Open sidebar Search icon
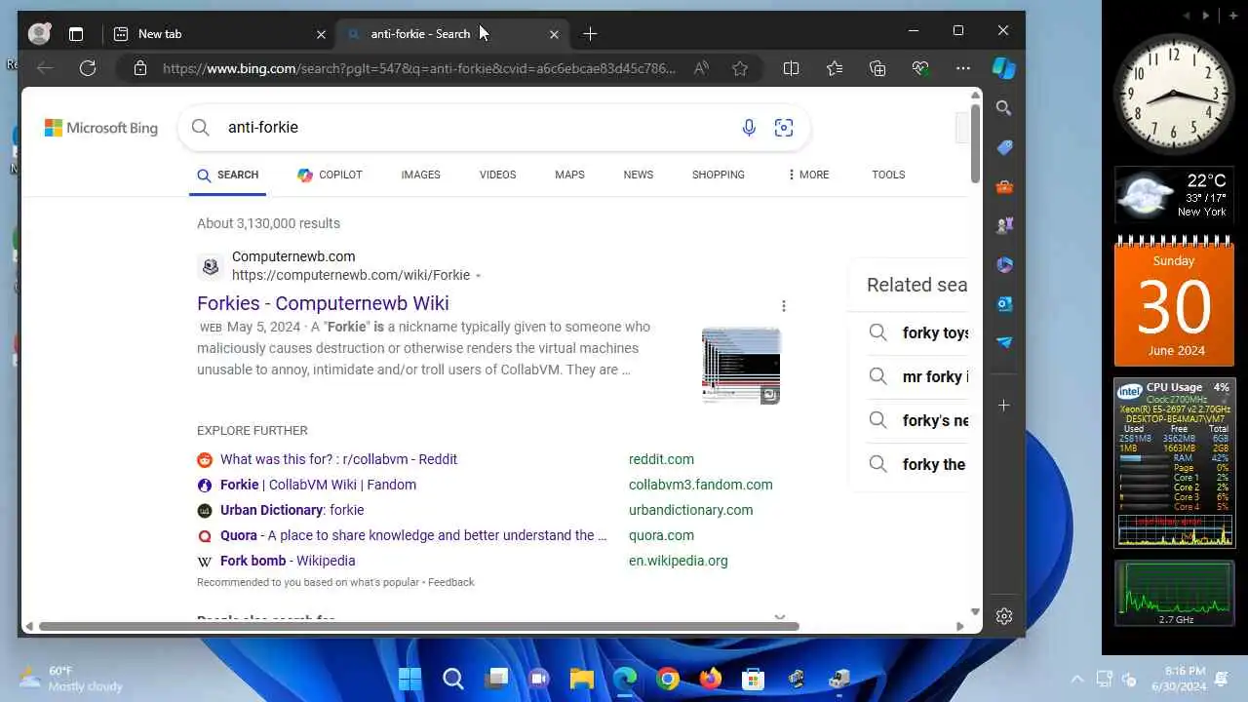This screenshot has height=702, width=1248. 1004,108
